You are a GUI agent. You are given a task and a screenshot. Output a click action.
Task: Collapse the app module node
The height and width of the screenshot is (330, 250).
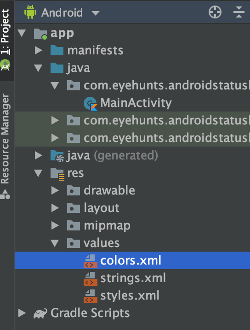click(x=22, y=33)
